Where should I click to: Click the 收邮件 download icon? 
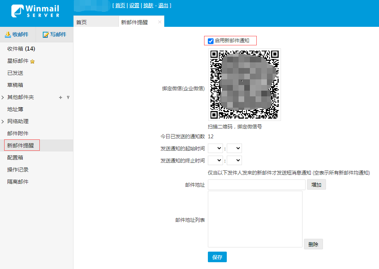tap(8, 34)
